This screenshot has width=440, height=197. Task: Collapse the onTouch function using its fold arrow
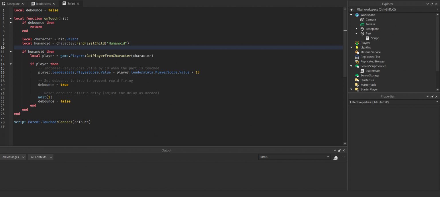[x=11, y=18]
